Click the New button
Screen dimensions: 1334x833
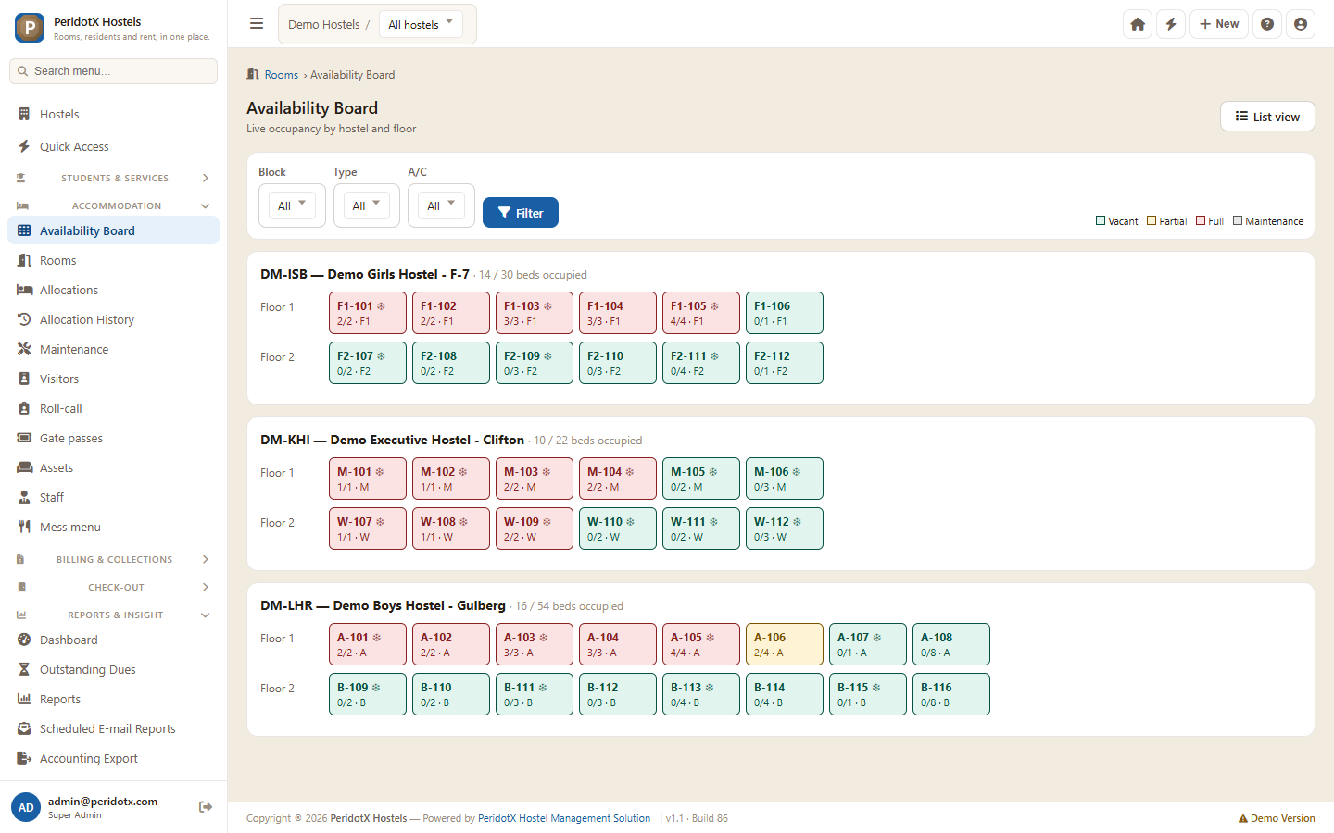1219,24
